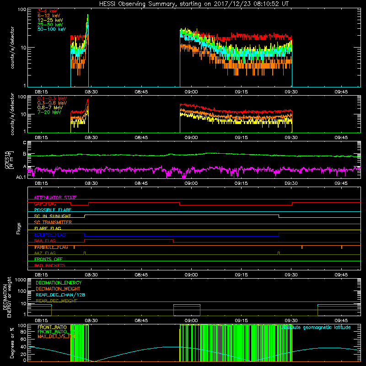Viewport: 366px width, 366px height.
Task: Select the FRONTS_OFF flag label
Action: (48, 259)
